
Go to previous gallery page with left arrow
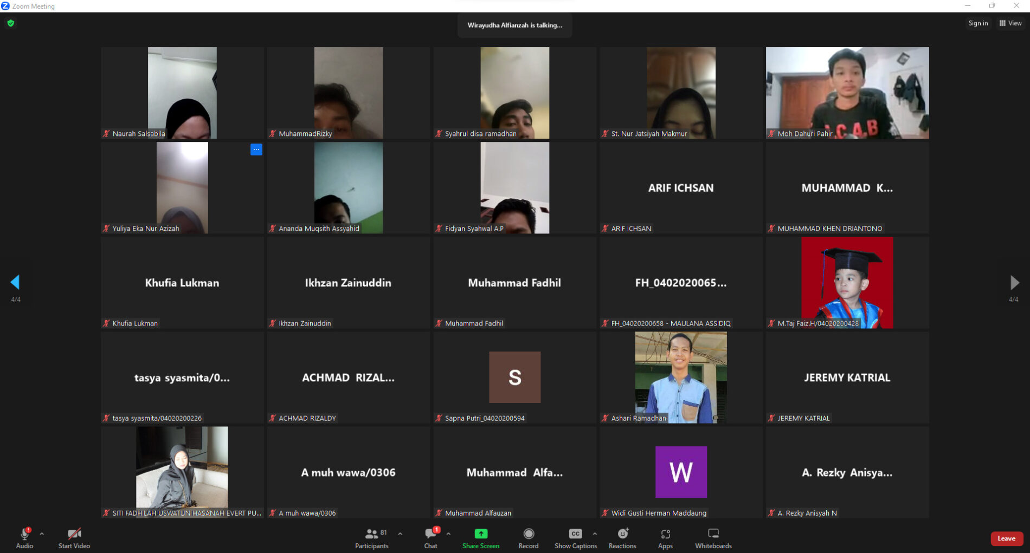(15, 282)
